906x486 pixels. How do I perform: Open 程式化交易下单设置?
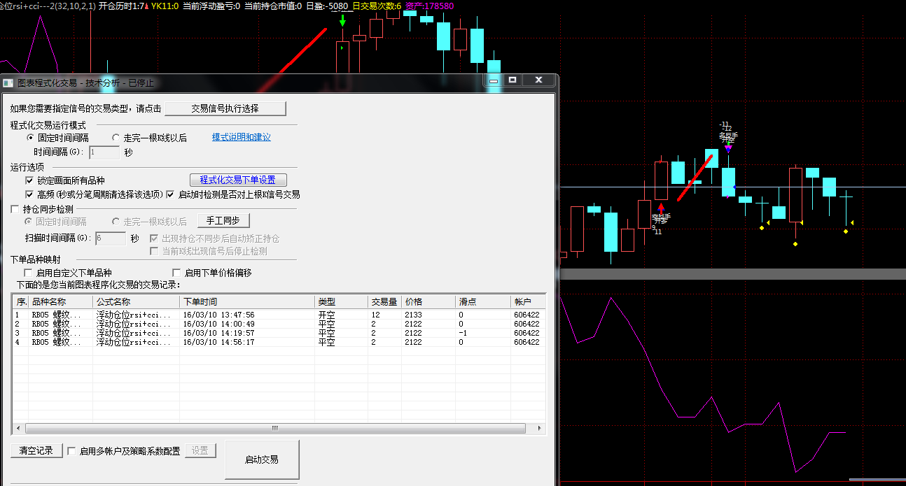pos(238,180)
